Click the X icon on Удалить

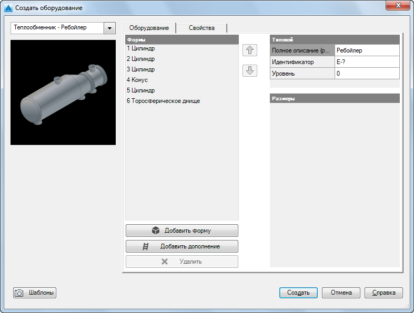(165, 262)
